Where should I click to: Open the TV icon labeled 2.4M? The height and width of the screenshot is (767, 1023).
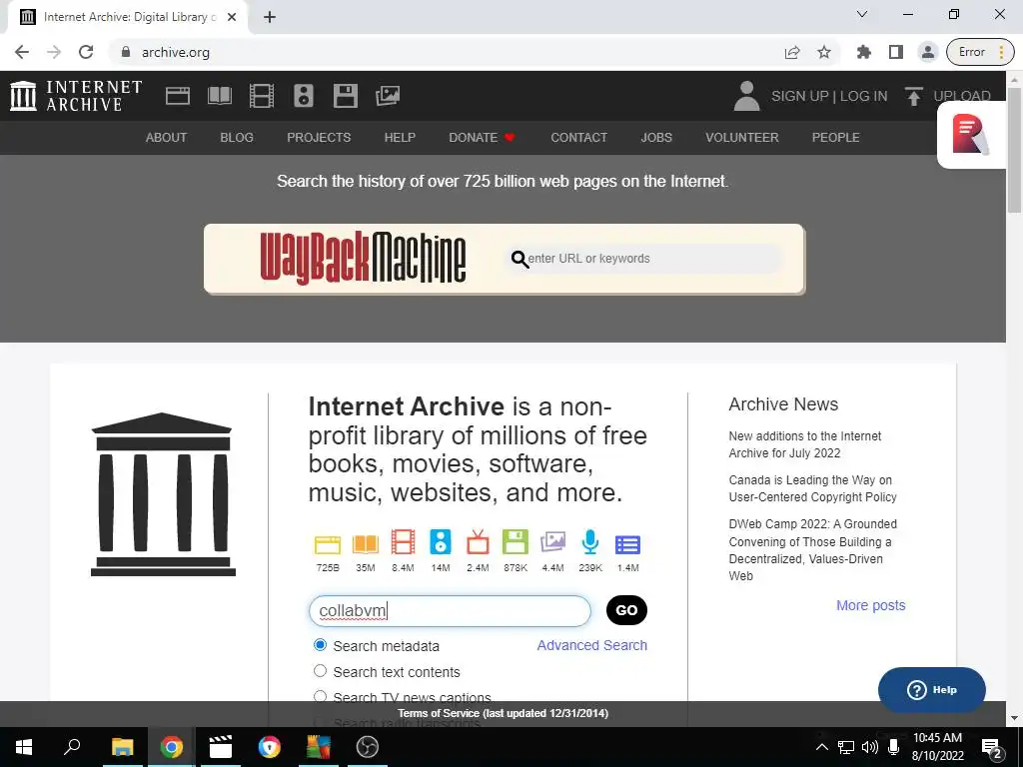478,542
